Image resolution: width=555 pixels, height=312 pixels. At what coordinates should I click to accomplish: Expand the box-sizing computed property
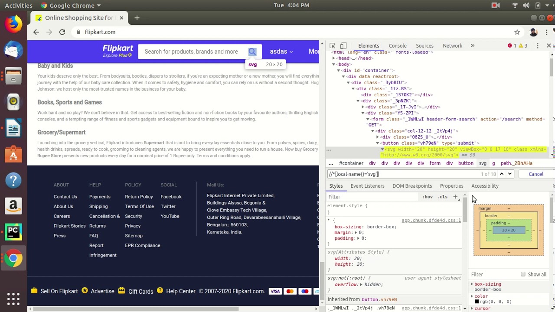pos(472,284)
